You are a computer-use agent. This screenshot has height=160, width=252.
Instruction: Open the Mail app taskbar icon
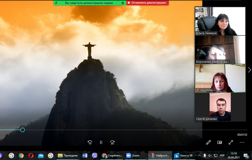(40, 156)
